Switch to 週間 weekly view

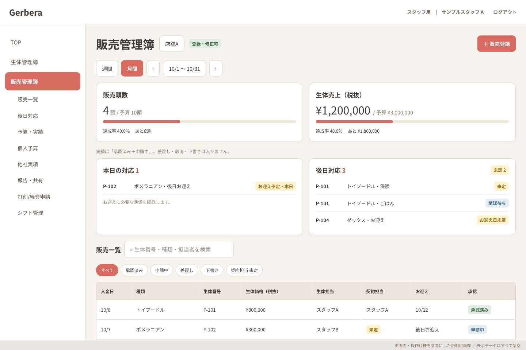[x=107, y=69]
